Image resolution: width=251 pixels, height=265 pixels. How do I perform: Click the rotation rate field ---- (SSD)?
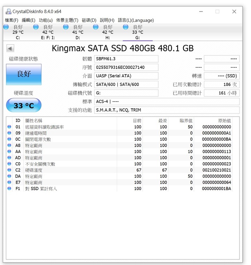point(222,76)
